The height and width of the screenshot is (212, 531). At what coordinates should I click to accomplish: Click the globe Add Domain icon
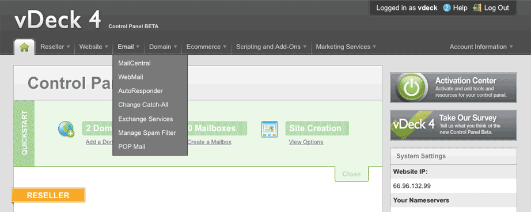click(66, 129)
